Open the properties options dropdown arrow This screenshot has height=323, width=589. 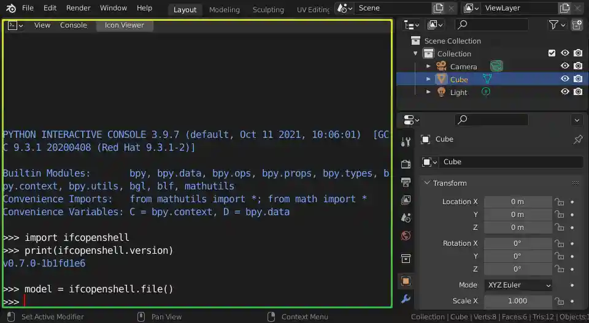[577, 120]
